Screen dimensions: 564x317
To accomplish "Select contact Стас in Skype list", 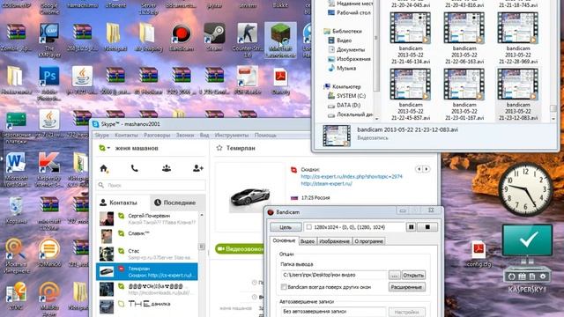I will (x=147, y=254).
